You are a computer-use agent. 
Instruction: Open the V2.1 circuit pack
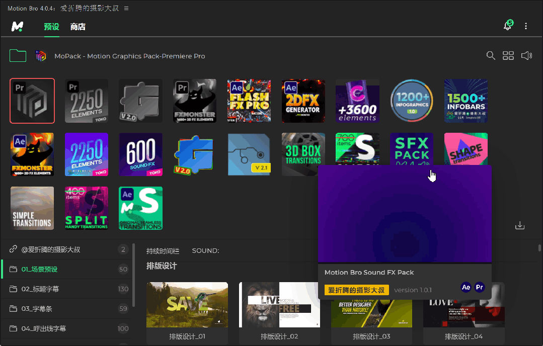click(x=249, y=154)
